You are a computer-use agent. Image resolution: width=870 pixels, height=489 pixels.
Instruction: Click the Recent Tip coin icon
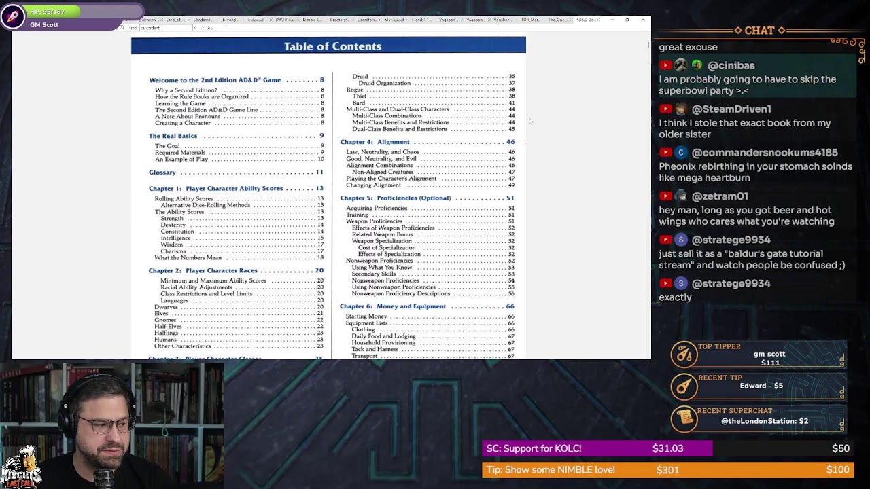click(x=684, y=386)
